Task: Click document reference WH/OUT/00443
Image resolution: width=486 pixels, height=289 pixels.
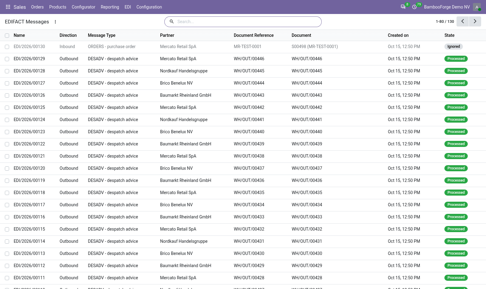Action: pos(249,95)
